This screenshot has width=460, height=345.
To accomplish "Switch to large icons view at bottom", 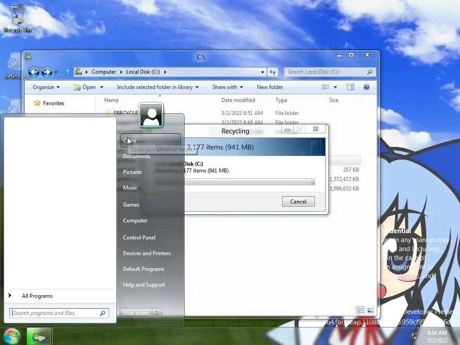I will pyautogui.click(x=370, y=310).
